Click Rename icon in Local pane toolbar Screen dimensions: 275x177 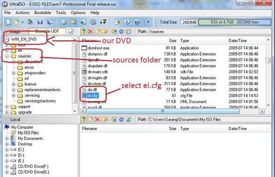coord(104,120)
